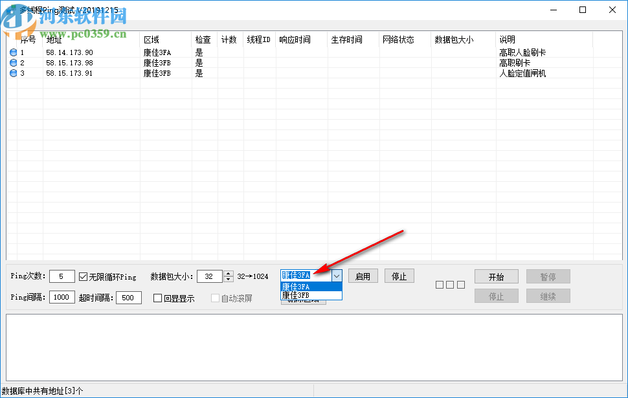Select 康佳3FA from the dropdown options
Image resolution: width=628 pixels, height=398 pixels.
304,284
